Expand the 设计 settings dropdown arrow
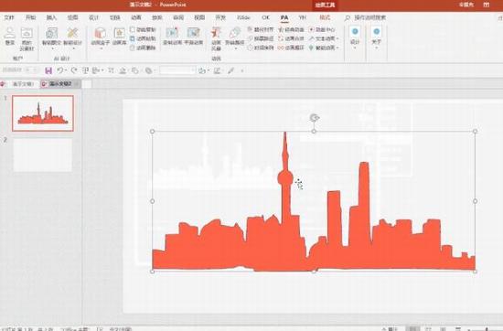Screen dimensions: 503x331 pyautogui.click(x=355, y=48)
